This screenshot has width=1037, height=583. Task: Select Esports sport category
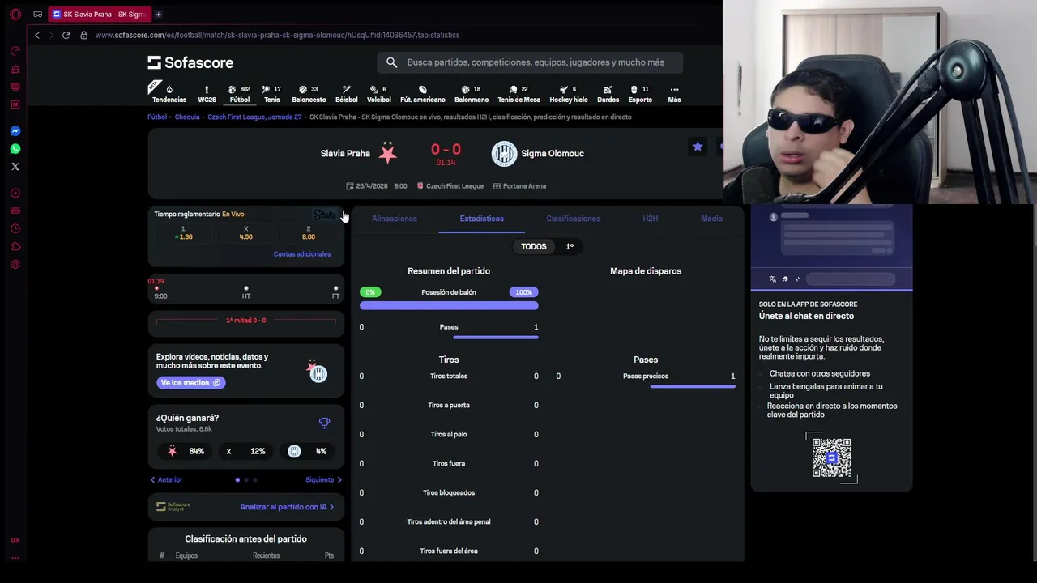click(640, 94)
